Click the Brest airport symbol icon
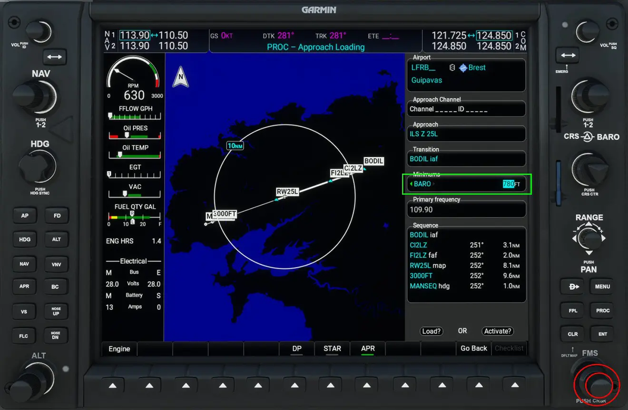The width and height of the screenshot is (628, 410). point(463,68)
